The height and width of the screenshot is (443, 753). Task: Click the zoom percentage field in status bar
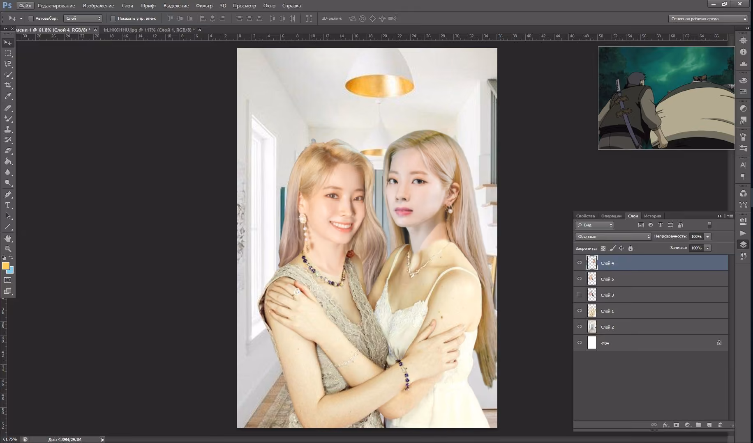(x=10, y=439)
